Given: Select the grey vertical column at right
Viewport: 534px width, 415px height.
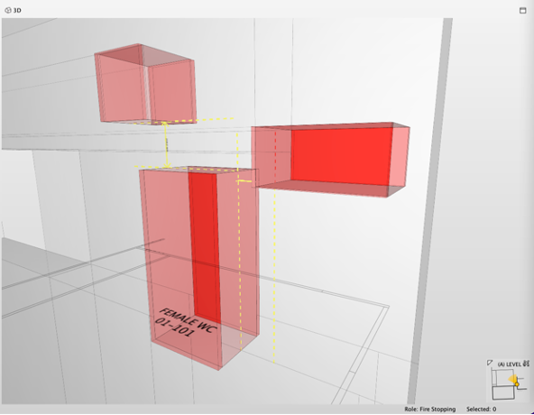Looking at the screenshot, I should click(x=429, y=211).
